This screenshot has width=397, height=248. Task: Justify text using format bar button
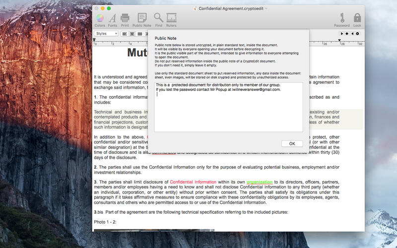click(140, 34)
